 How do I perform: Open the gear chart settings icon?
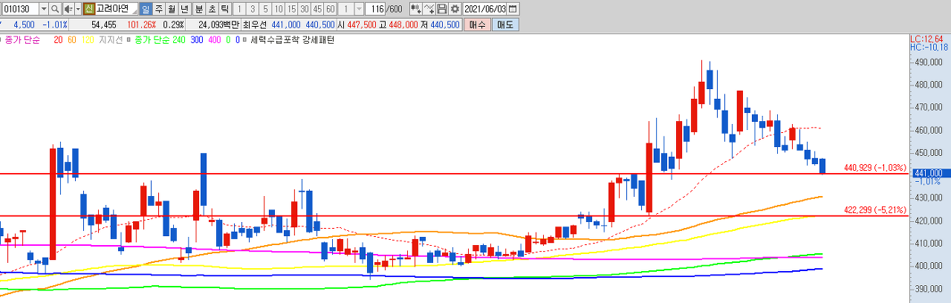click(x=454, y=9)
